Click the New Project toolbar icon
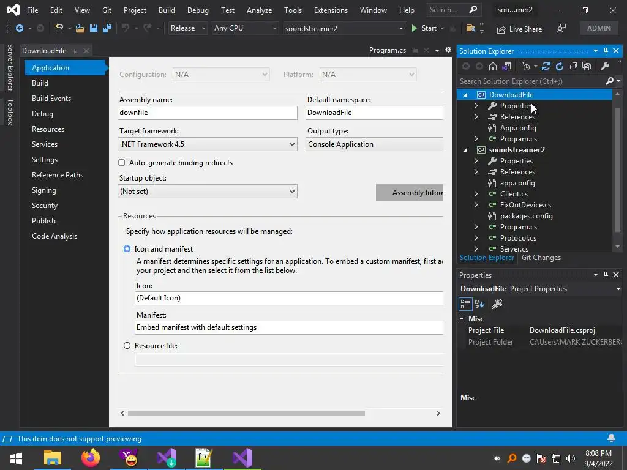The height and width of the screenshot is (470, 627). [x=59, y=28]
